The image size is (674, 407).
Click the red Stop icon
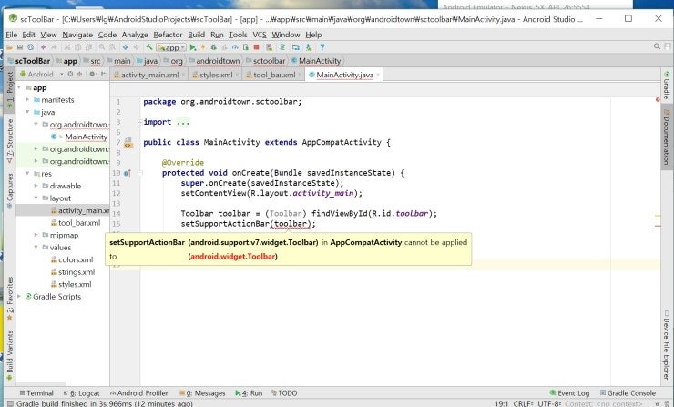click(256, 47)
